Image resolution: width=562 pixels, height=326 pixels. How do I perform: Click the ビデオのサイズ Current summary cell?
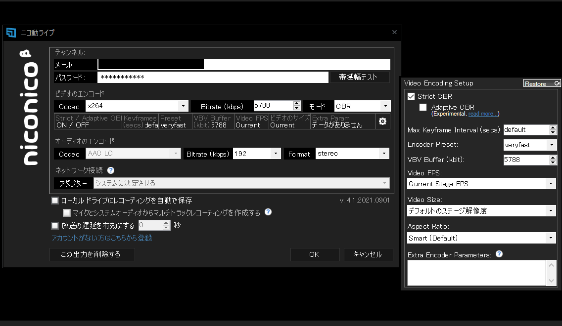pyautogui.click(x=289, y=122)
